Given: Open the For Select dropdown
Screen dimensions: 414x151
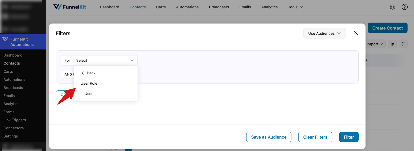Looking at the screenshot, I should click(105, 60).
